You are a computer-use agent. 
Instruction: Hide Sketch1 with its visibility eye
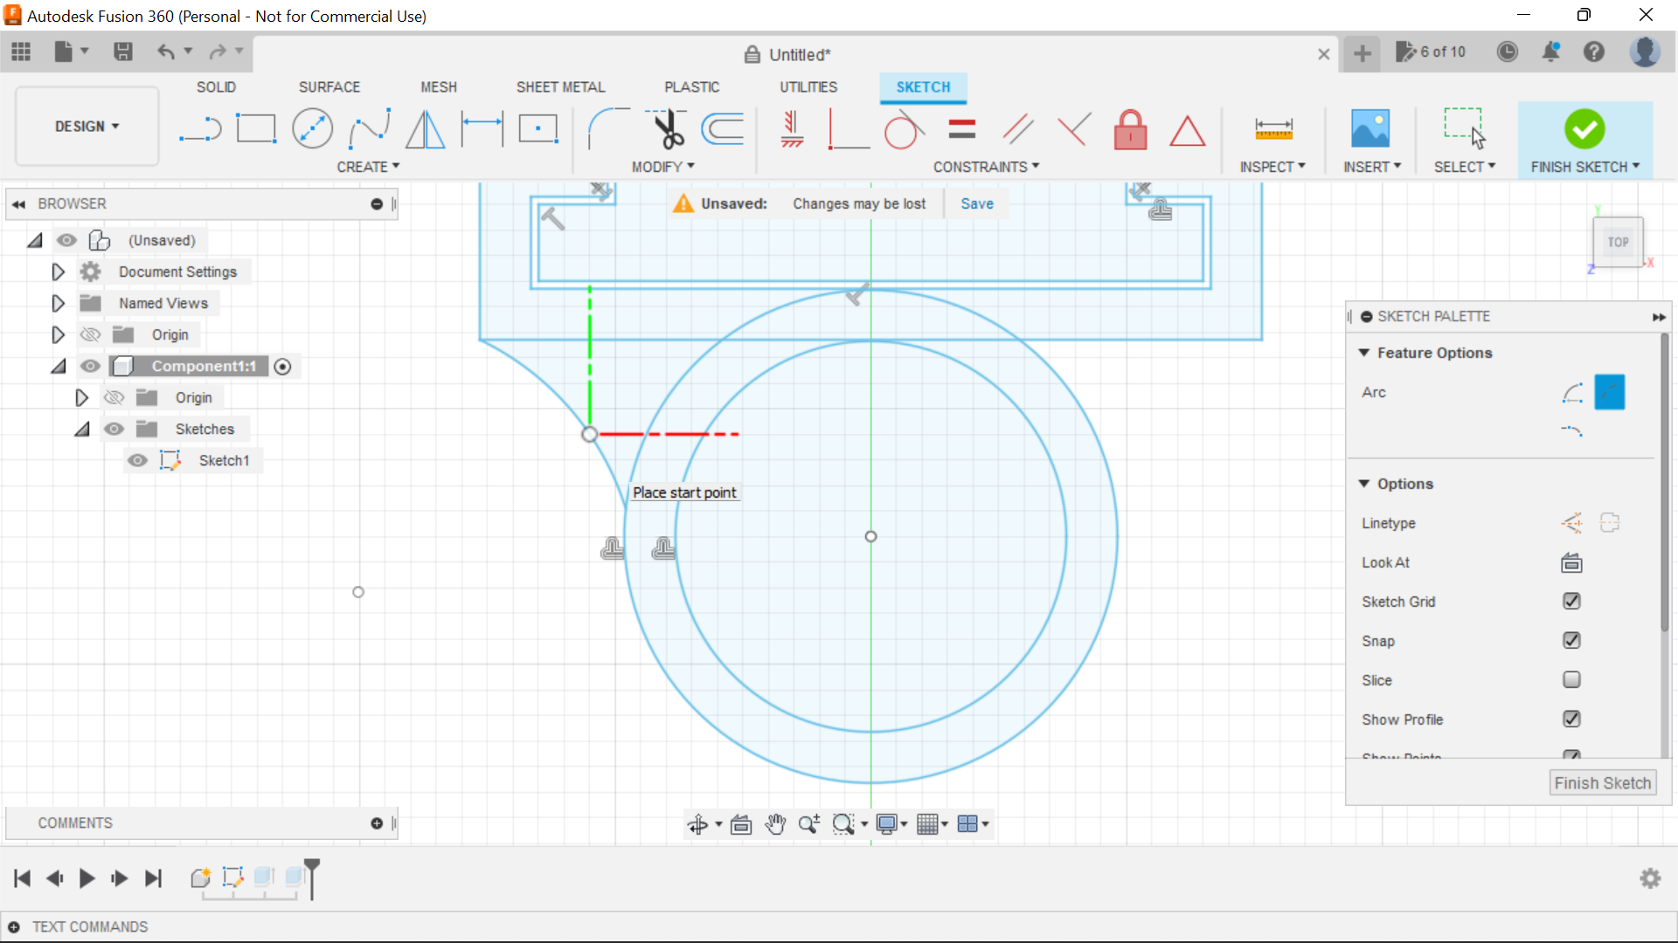(x=137, y=460)
